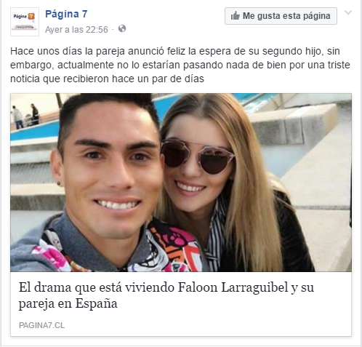Open the couple selfie article image

coord(181,183)
